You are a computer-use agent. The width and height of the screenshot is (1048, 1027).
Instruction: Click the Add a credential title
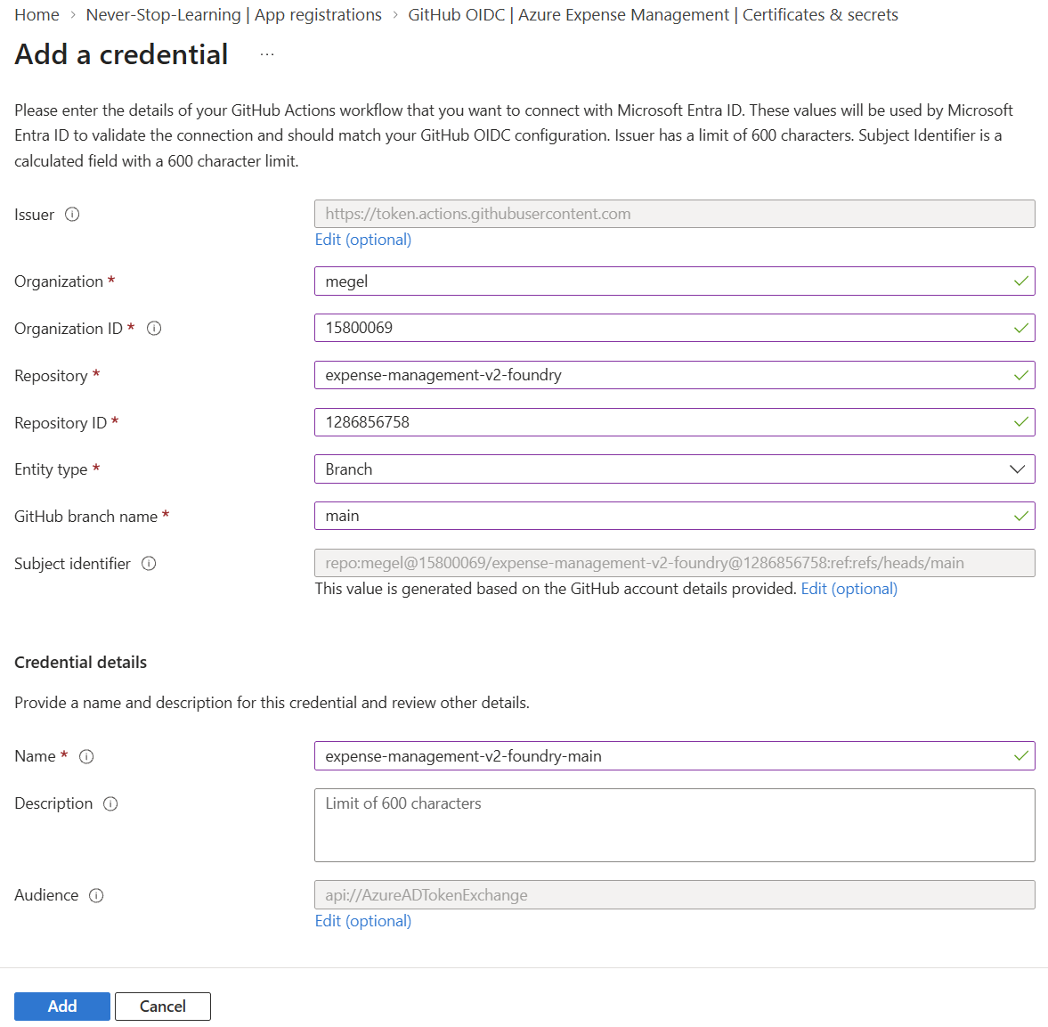coord(122,55)
